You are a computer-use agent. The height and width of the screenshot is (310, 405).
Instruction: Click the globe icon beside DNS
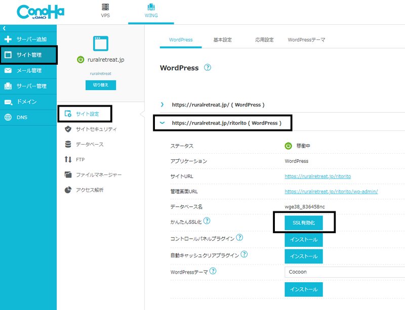click(x=8, y=117)
